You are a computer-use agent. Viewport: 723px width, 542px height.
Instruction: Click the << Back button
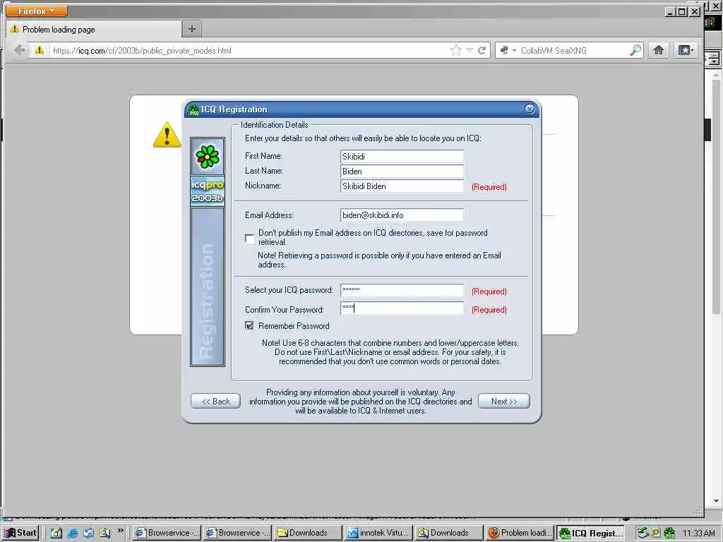pyautogui.click(x=216, y=401)
